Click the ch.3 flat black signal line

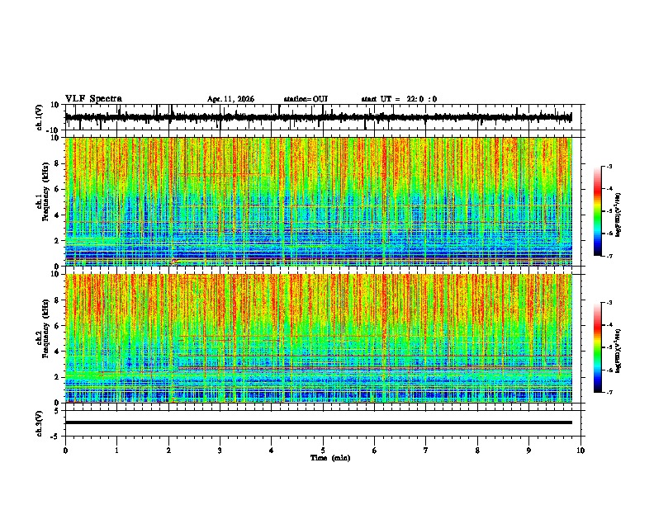click(318, 422)
